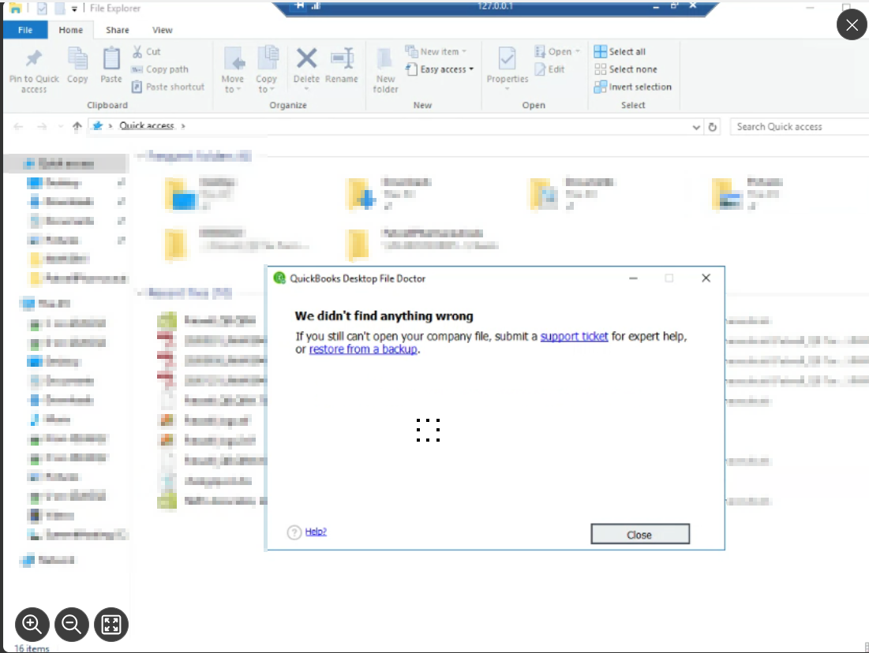Click Search Quick access field
Image resolution: width=869 pixels, height=653 pixels.
pos(799,127)
